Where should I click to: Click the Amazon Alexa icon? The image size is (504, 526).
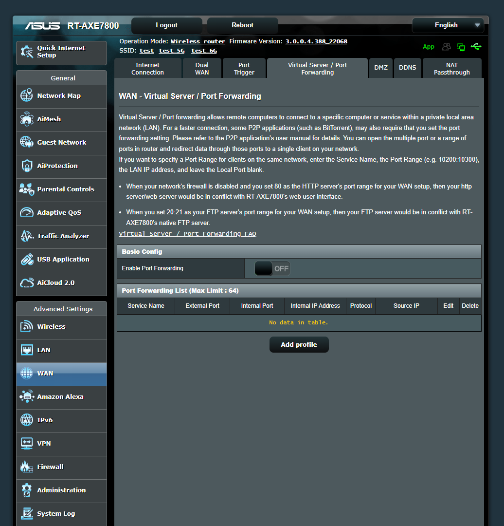(27, 396)
